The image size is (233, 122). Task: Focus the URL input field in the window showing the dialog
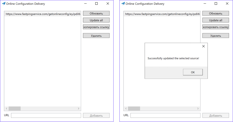point(165,115)
